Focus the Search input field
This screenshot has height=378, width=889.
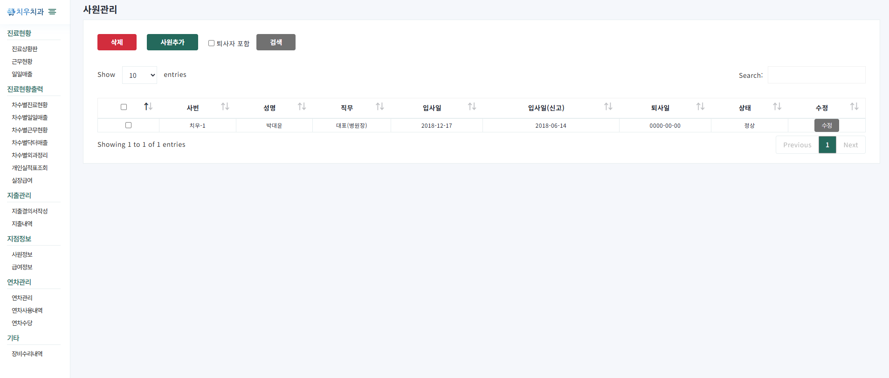(817, 75)
